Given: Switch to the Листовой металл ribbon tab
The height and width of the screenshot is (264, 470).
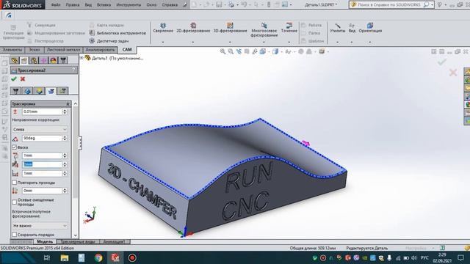Looking at the screenshot, I should [63, 50].
